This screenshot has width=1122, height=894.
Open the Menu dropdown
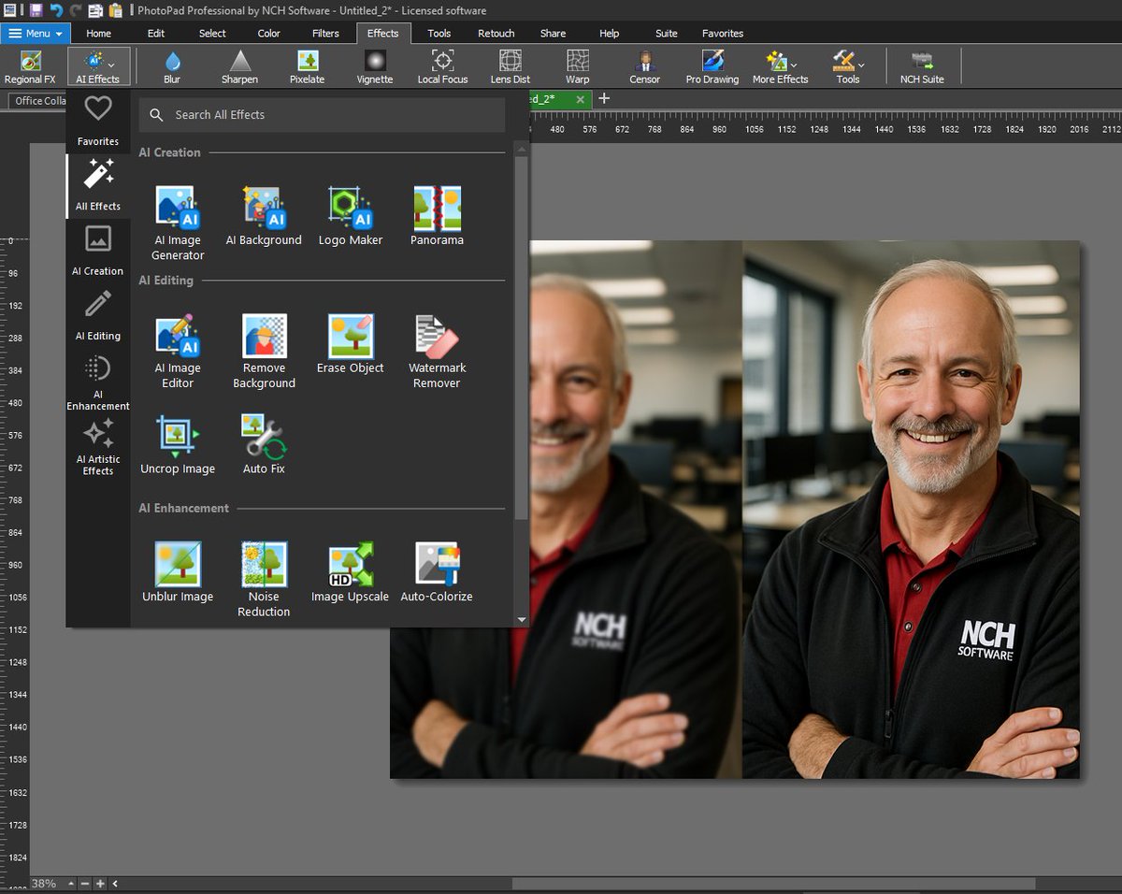[36, 33]
